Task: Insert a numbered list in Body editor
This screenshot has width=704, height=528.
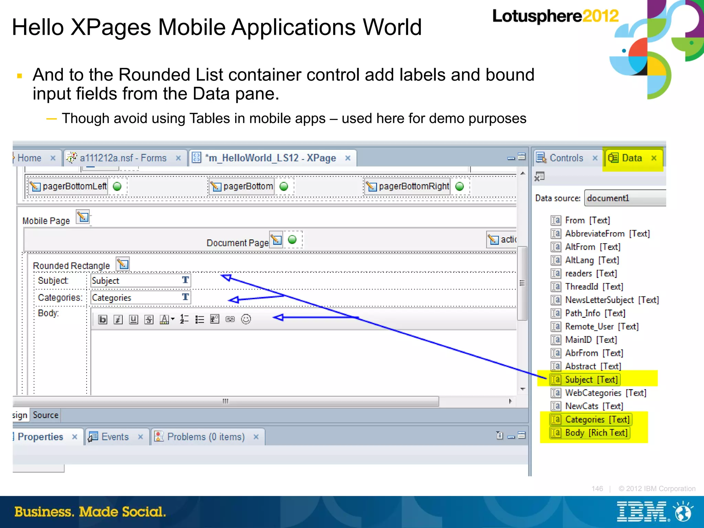Action: point(184,319)
